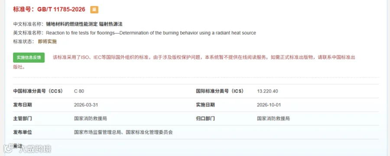
Task: Click CCS value C 80
Action: (79, 91)
